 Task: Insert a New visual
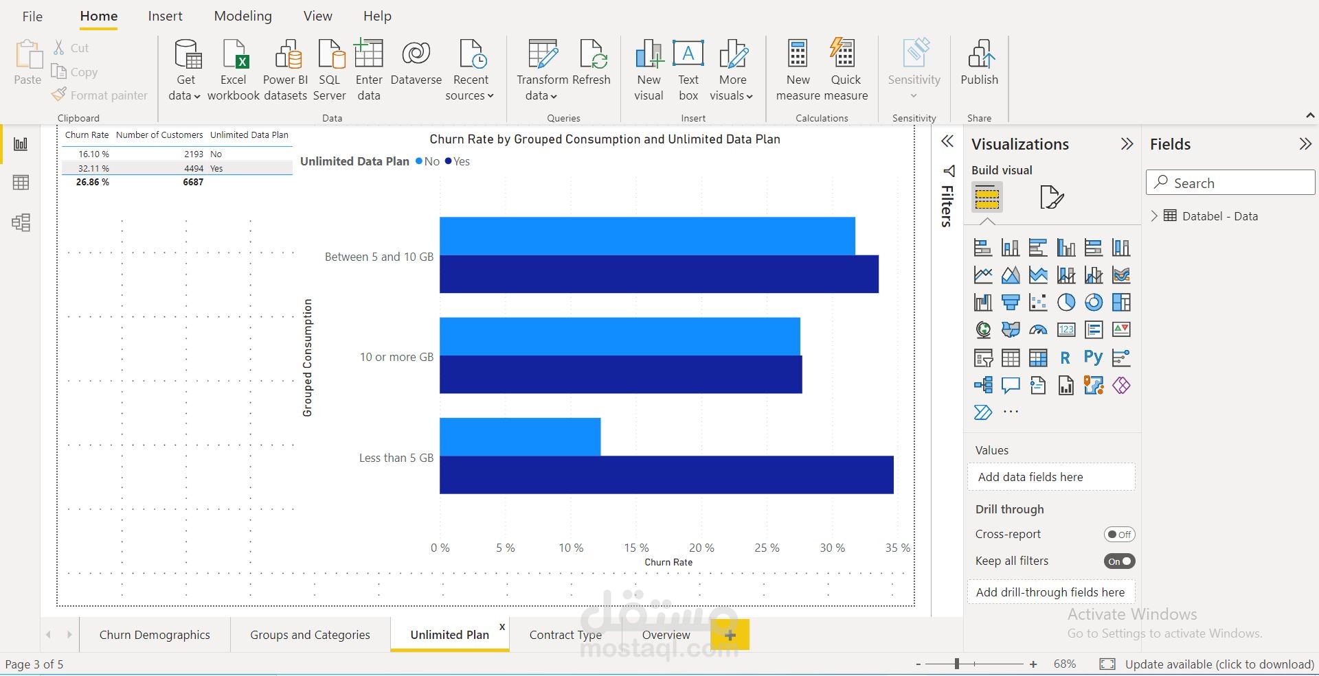pos(649,70)
